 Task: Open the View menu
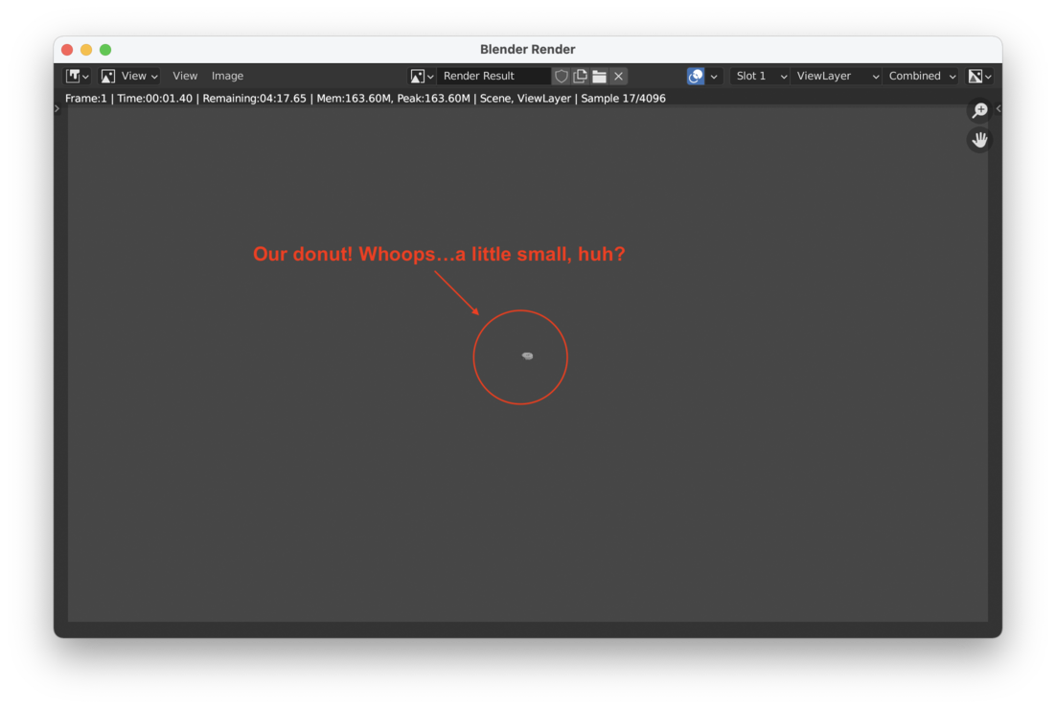pyautogui.click(x=185, y=76)
